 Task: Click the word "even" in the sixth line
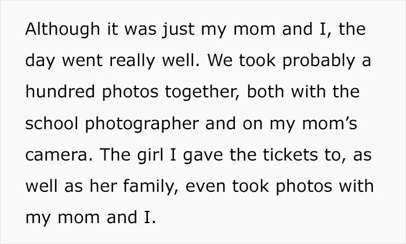(x=205, y=187)
